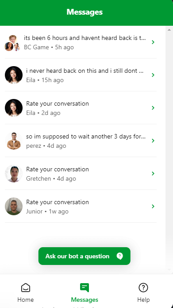The width and height of the screenshot is (173, 308).
Task: Click Ask our bot a question button
Action: [x=85, y=256]
